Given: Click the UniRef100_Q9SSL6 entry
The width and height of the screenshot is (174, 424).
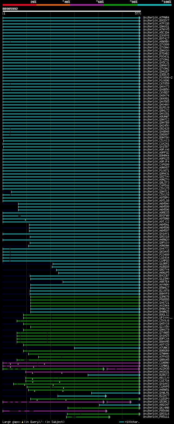Looking at the screenshot, I should [x=156, y=414].
